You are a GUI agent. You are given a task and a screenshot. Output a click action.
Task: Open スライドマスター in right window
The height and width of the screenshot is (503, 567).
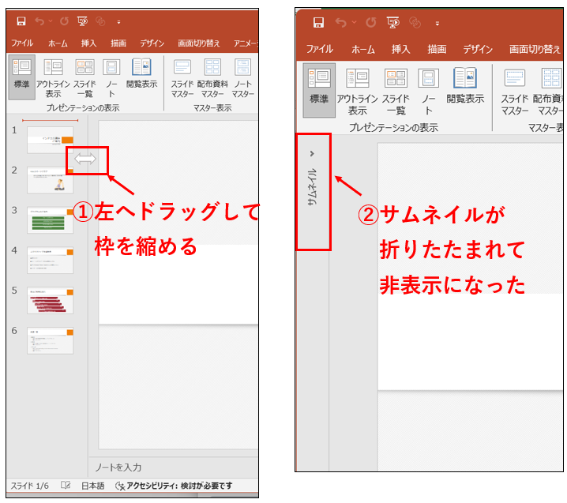(x=515, y=92)
